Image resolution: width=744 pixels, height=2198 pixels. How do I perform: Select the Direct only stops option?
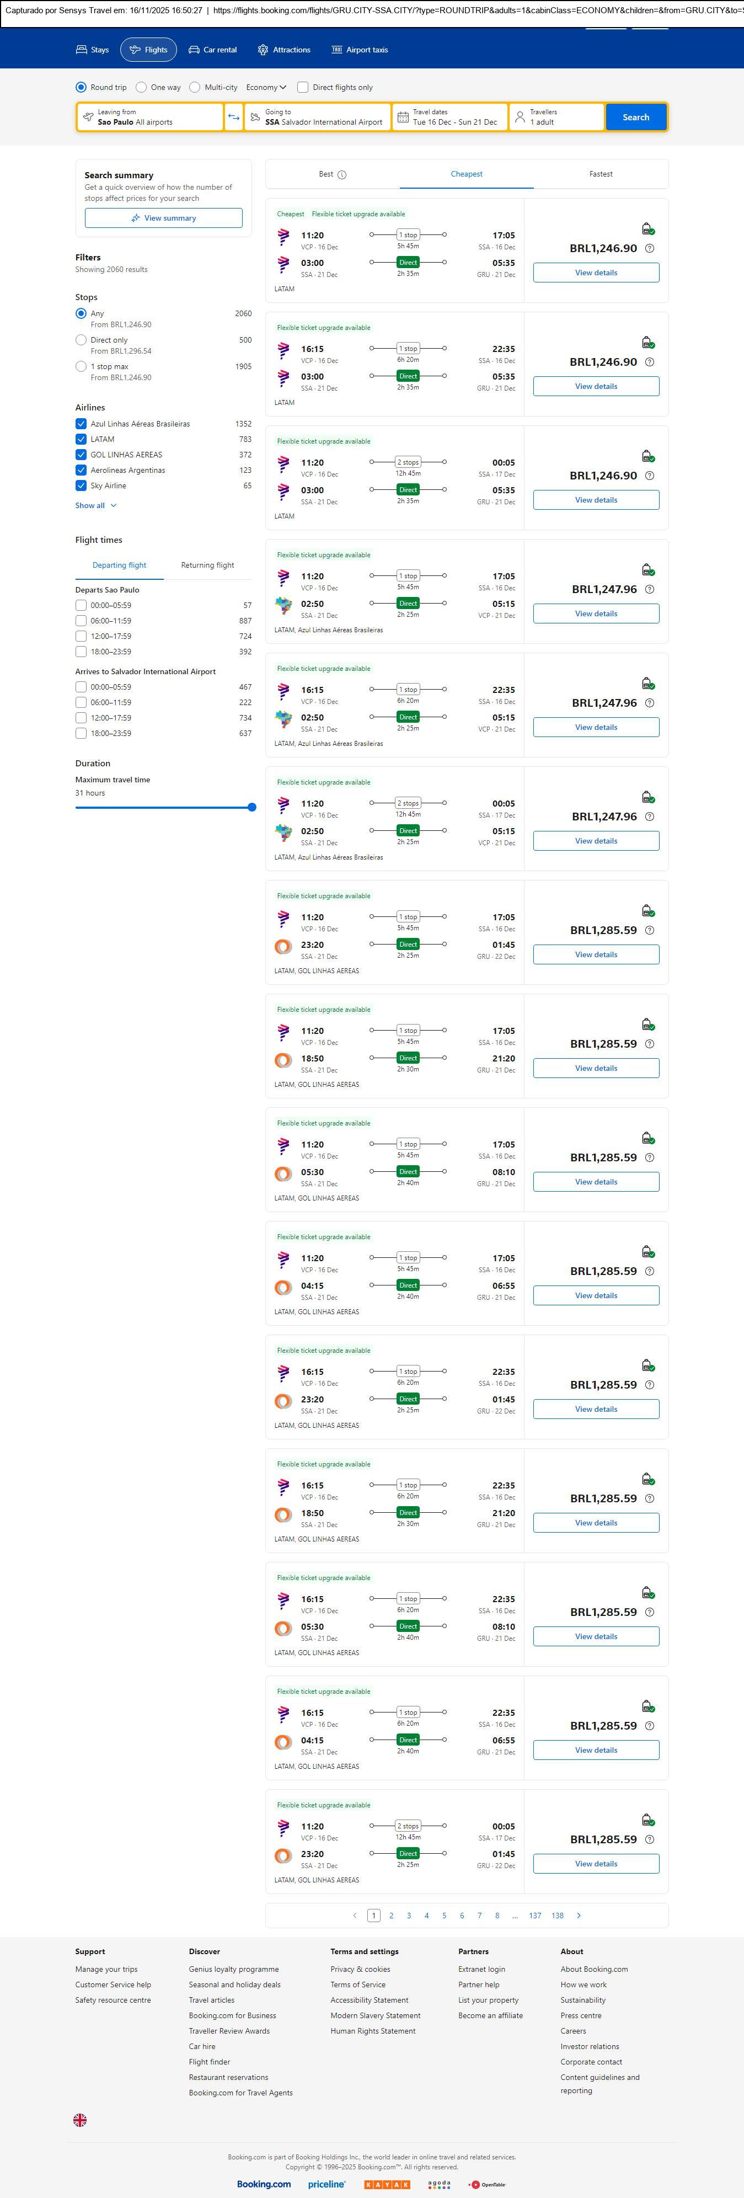coord(81,340)
